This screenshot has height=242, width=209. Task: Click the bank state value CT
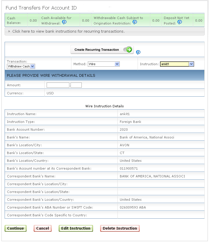tap(122, 153)
